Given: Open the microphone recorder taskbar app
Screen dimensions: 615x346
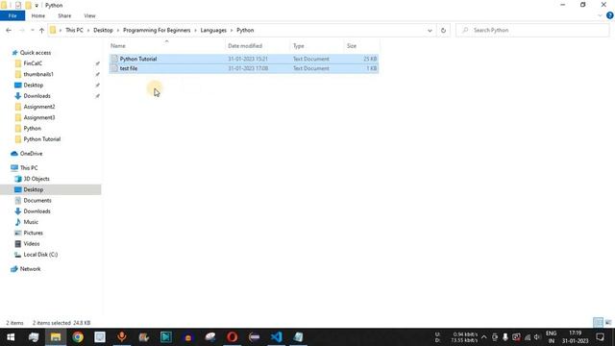Looking at the screenshot, I should pyautogui.click(x=122, y=337).
